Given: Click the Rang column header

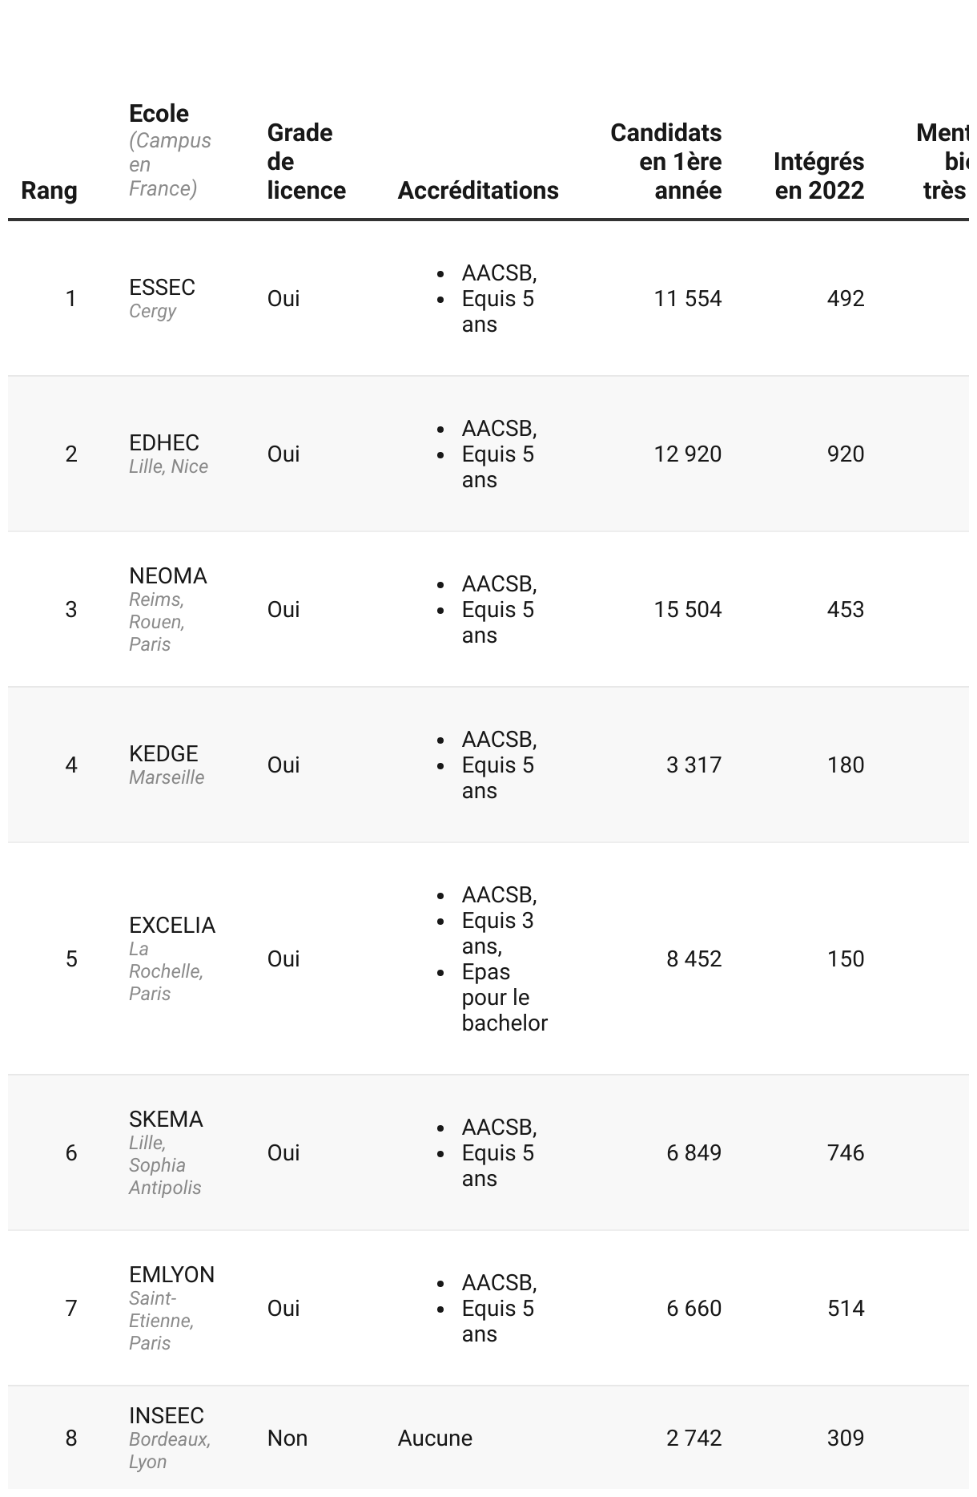Looking at the screenshot, I should [49, 191].
